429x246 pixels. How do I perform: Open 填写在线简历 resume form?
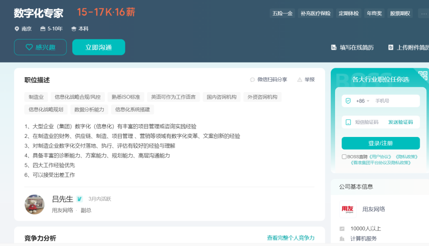(x=352, y=47)
